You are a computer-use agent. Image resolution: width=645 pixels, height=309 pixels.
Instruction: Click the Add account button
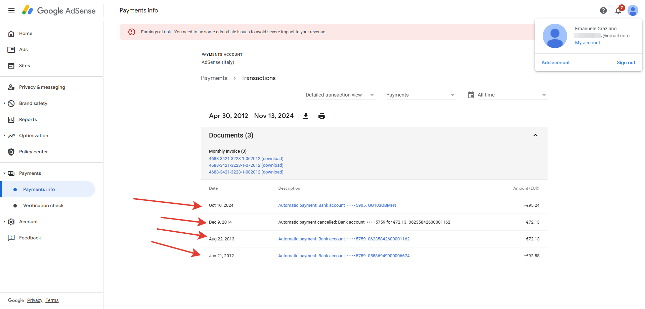pos(556,63)
